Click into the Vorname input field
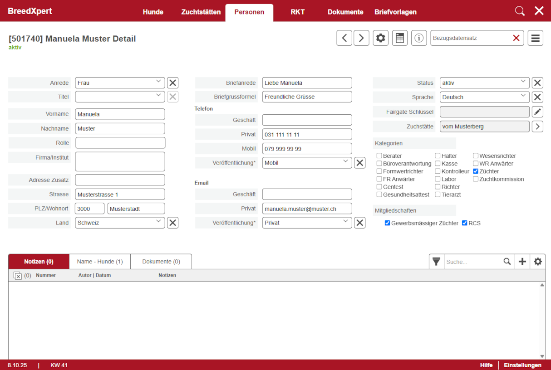The width and height of the screenshot is (551, 370). (120, 114)
